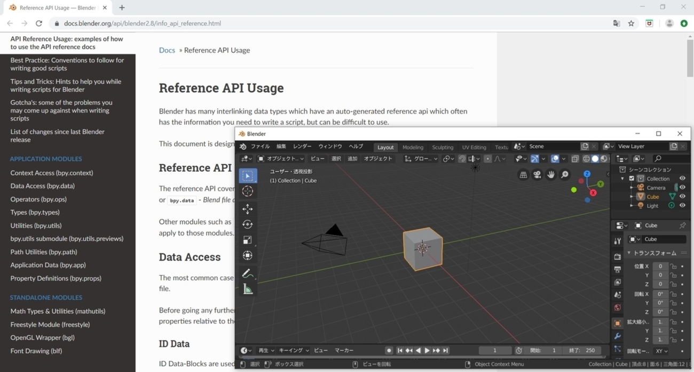
Task: Play the animation forward
Action: point(427,351)
